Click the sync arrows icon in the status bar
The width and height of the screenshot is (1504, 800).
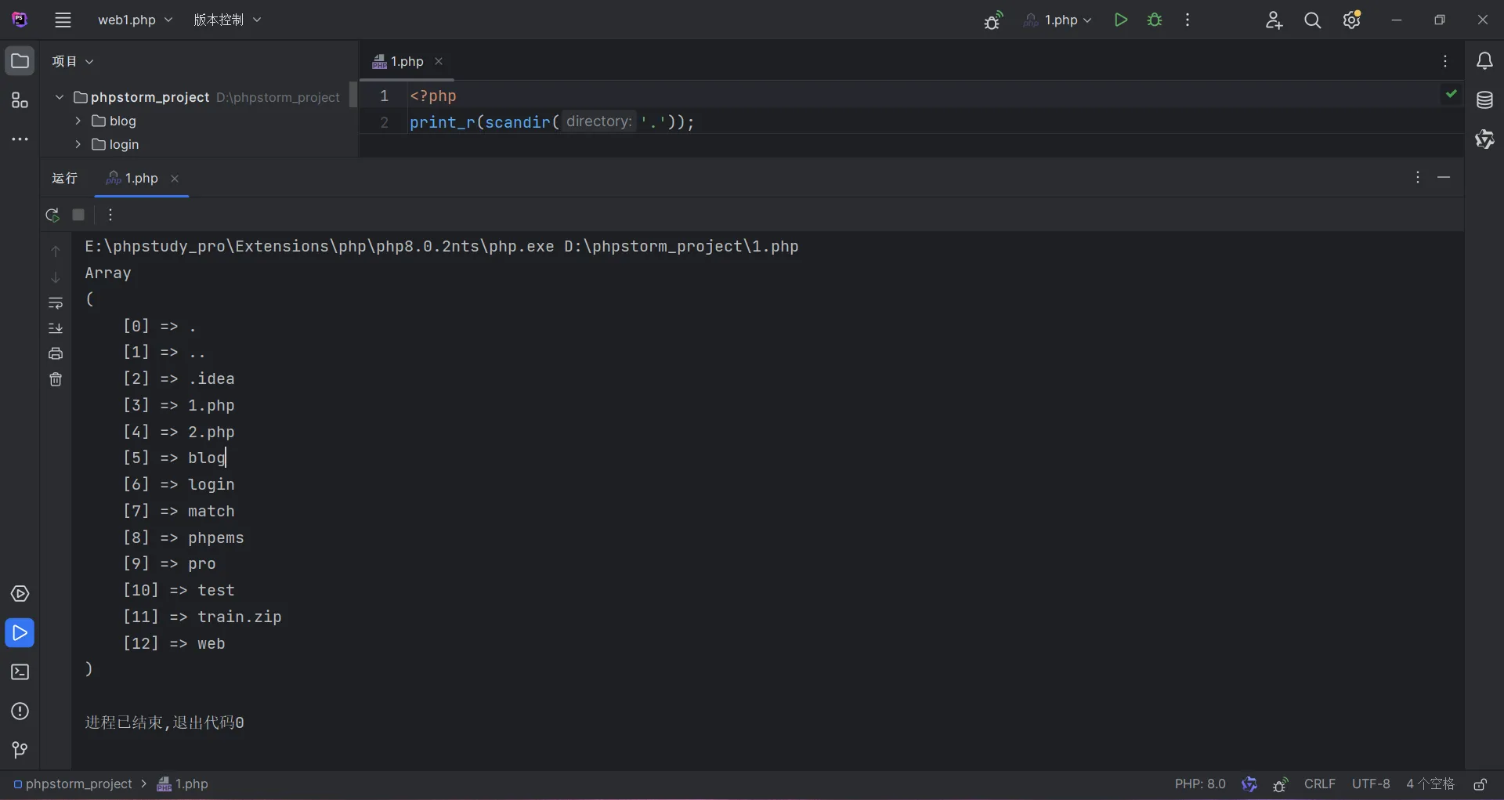[x=1249, y=784]
